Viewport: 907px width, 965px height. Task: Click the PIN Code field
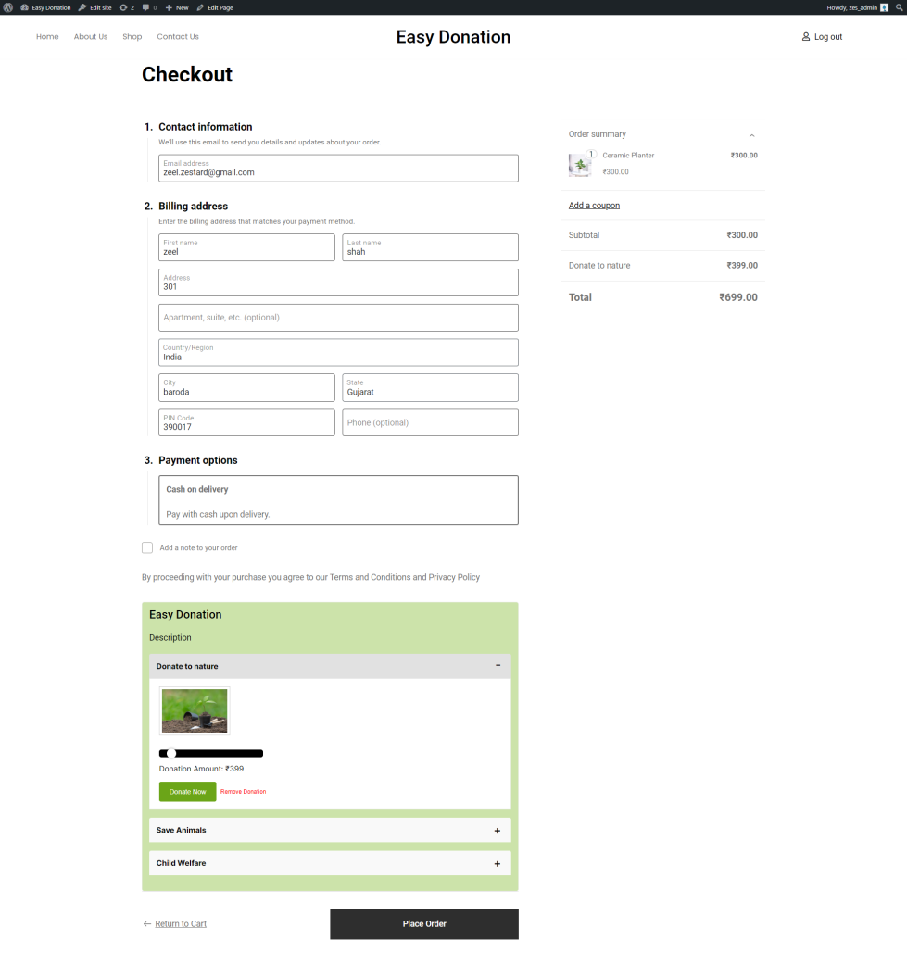click(246, 423)
